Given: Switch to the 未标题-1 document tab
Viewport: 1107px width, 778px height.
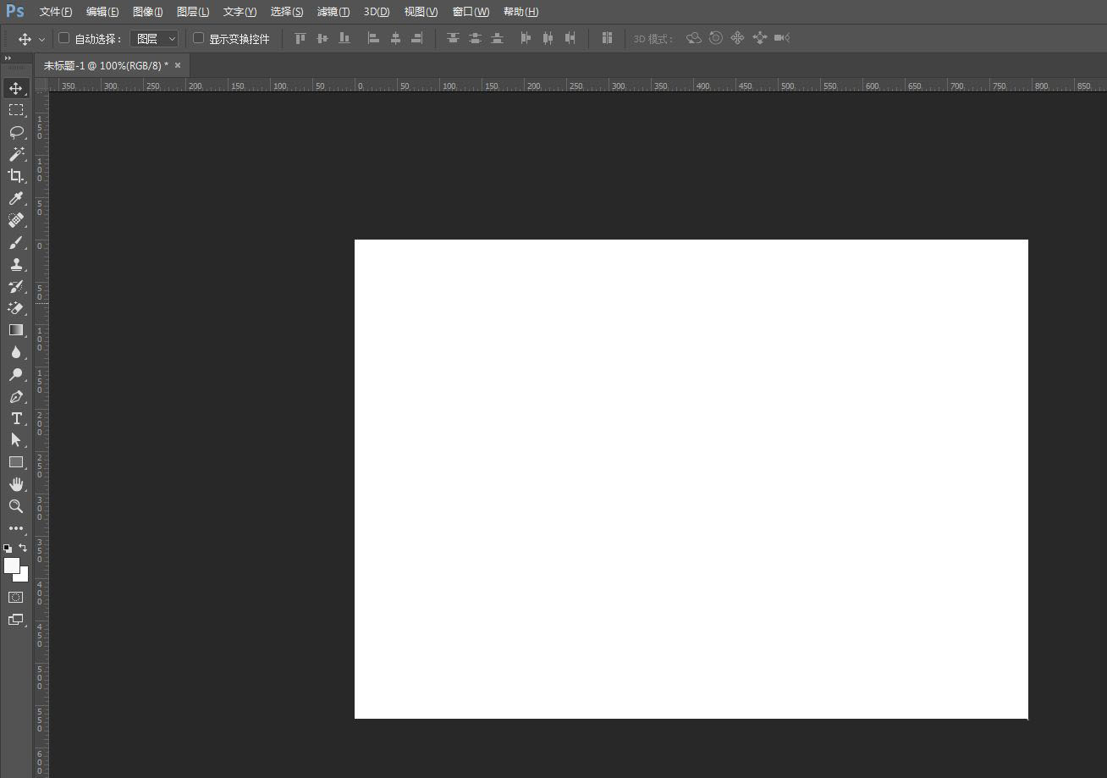Looking at the screenshot, I should pyautogui.click(x=105, y=65).
